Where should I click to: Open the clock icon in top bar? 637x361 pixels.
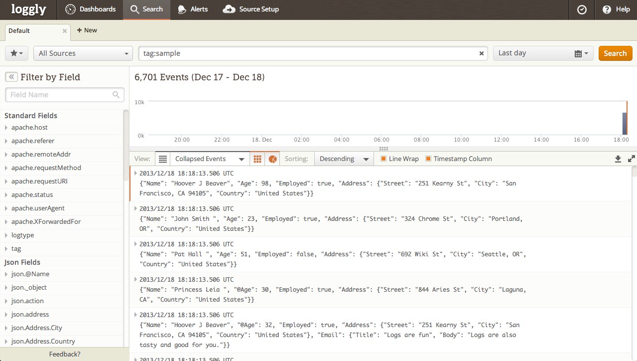582,9
